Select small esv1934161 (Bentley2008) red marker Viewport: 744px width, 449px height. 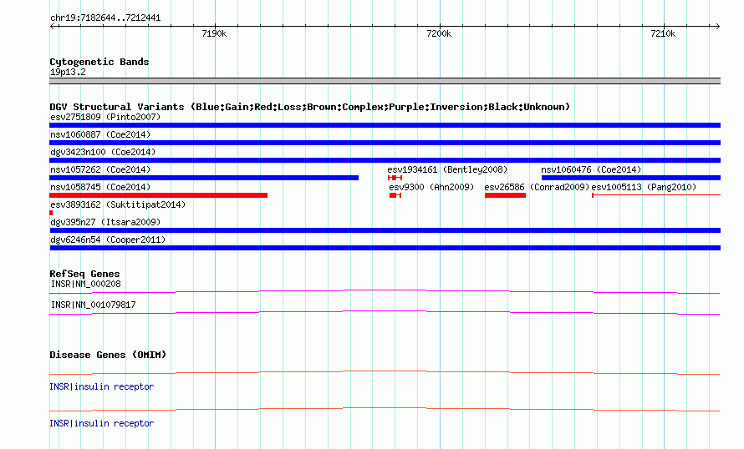point(395,178)
